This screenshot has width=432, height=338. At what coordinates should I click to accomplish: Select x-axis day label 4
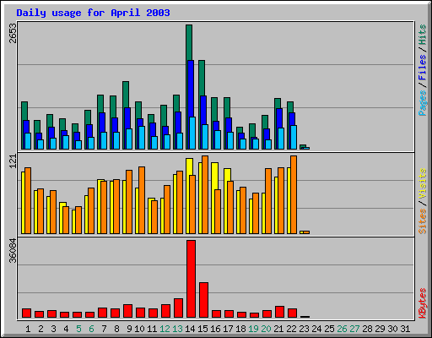(x=66, y=329)
